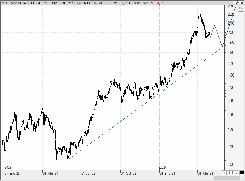The height and width of the screenshot is (181, 245).
Task: Close the MPC chart window
Action: pyautogui.click(x=242, y=3)
